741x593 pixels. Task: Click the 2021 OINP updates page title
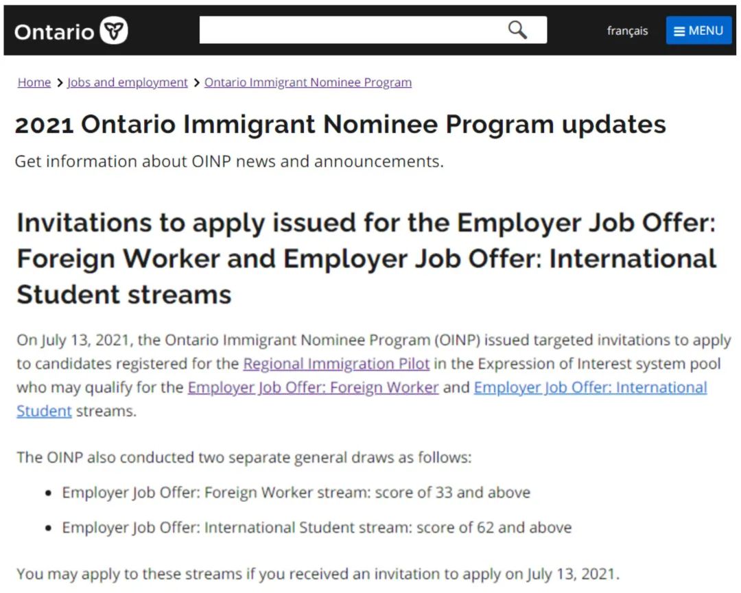tap(340, 125)
